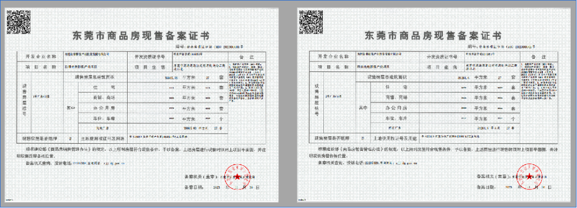Click the 备注 header cell on right page

pyautogui.click(x=538, y=57)
